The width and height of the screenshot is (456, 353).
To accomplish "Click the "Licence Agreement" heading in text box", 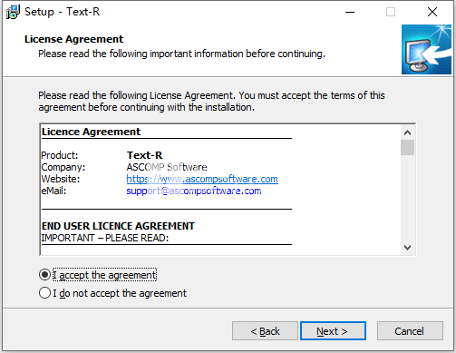I will pos(91,132).
